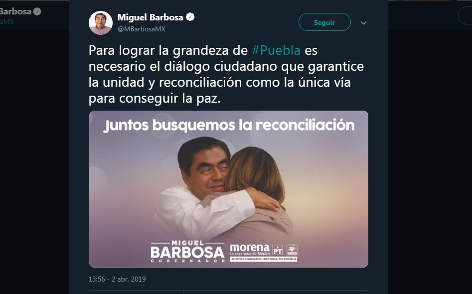Click the PT party logo in the image
Viewport: 472px width, 294px height.
coord(278,250)
